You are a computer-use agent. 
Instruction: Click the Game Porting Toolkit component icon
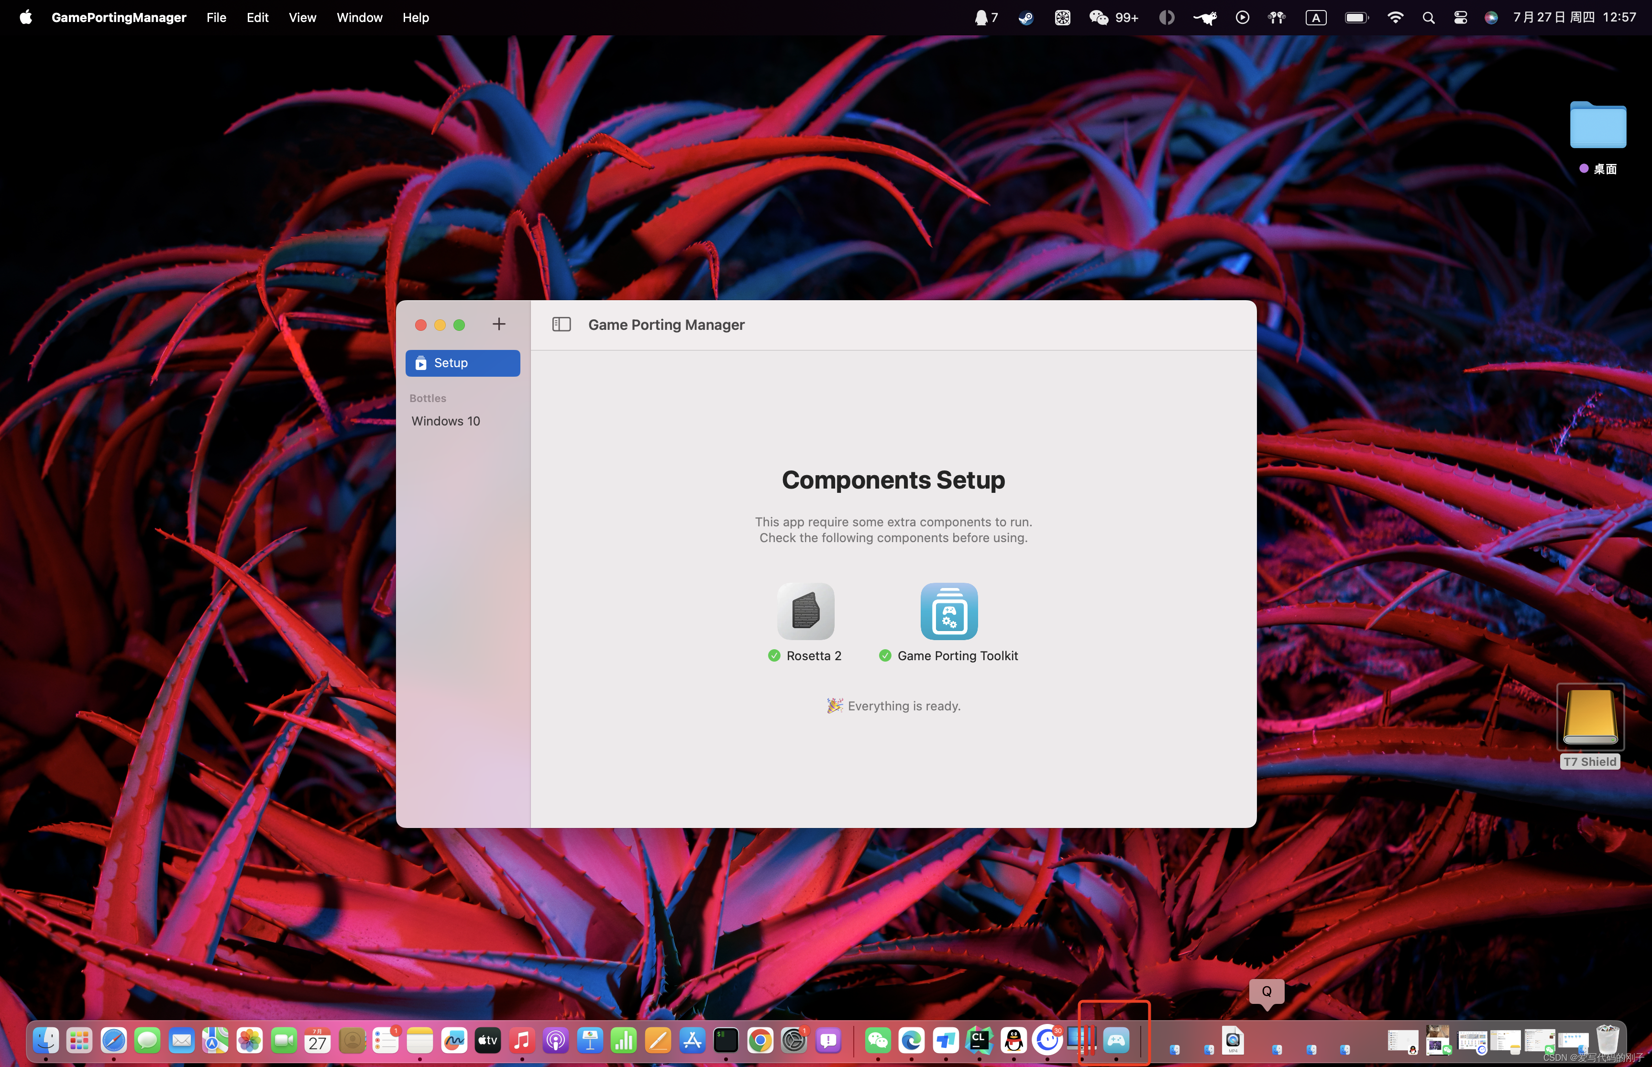pyautogui.click(x=948, y=611)
